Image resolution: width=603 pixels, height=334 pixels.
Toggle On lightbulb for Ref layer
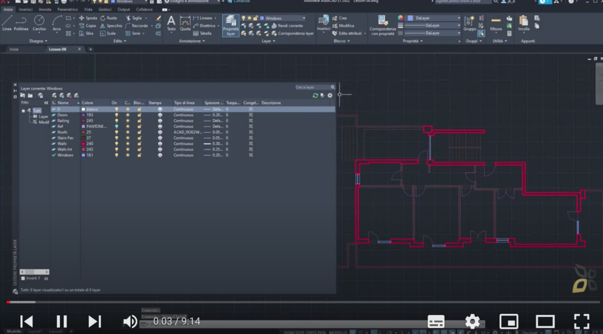tap(117, 126)
